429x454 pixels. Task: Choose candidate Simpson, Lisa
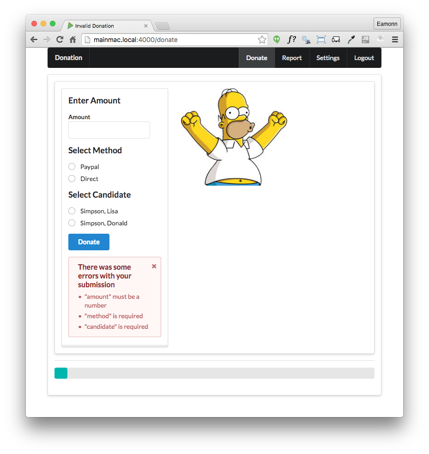[72, 211]
